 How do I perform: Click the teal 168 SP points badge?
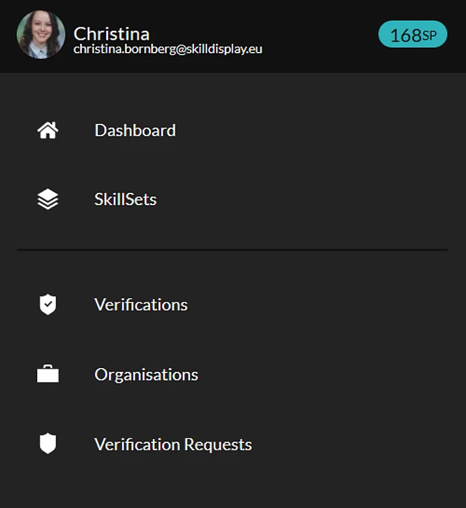(x=413, y=35)
